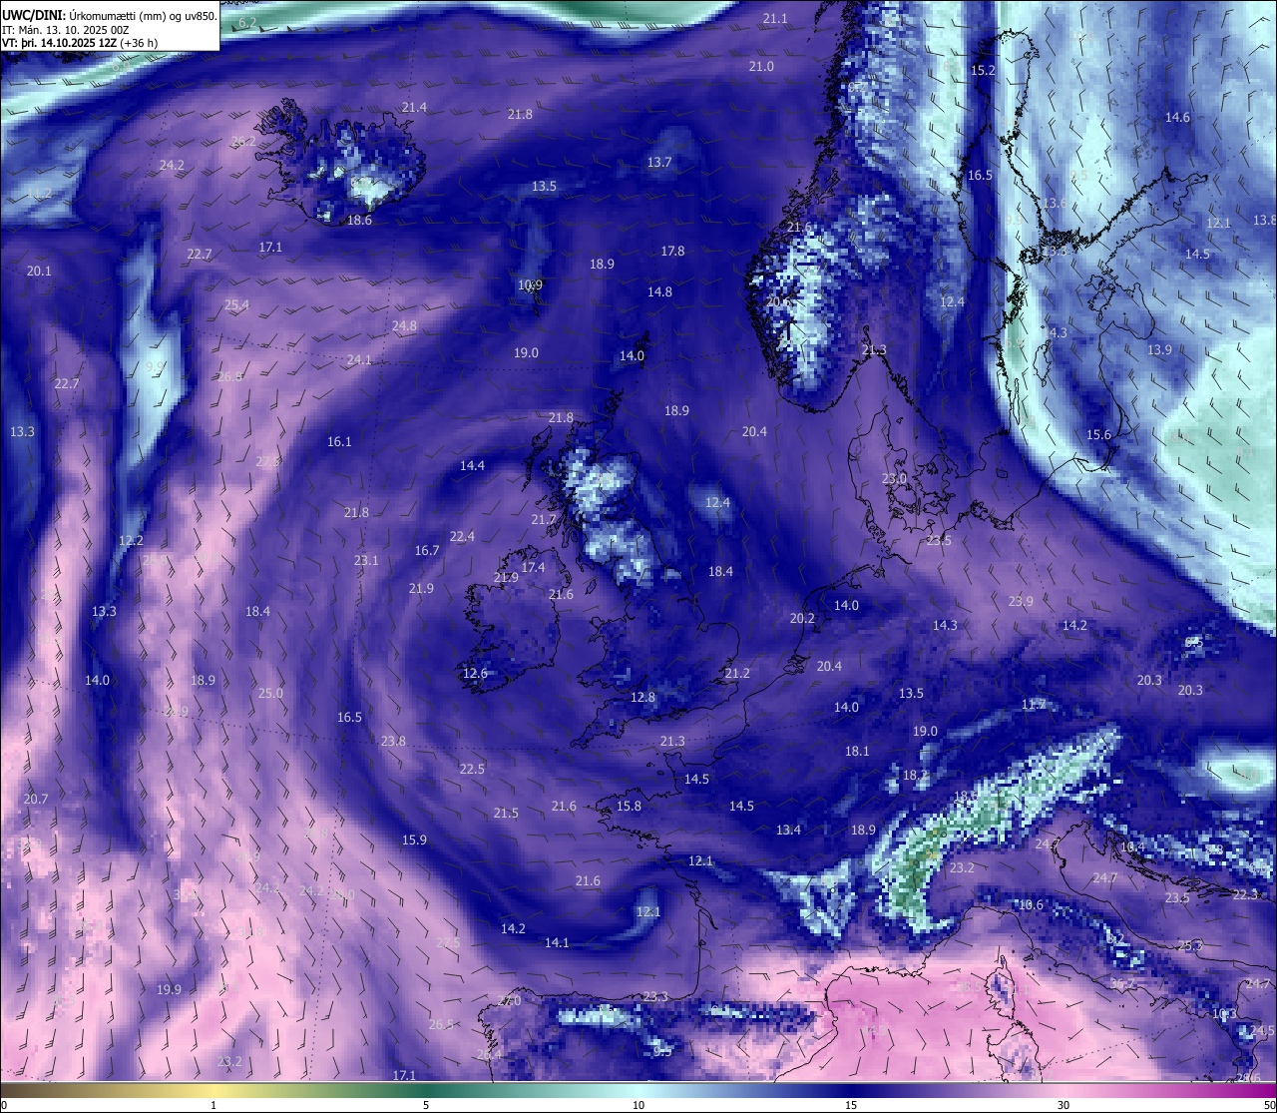Click the 12.2 value in the western Atlantic
1277x1113 pixels.
tap(131, 540)
